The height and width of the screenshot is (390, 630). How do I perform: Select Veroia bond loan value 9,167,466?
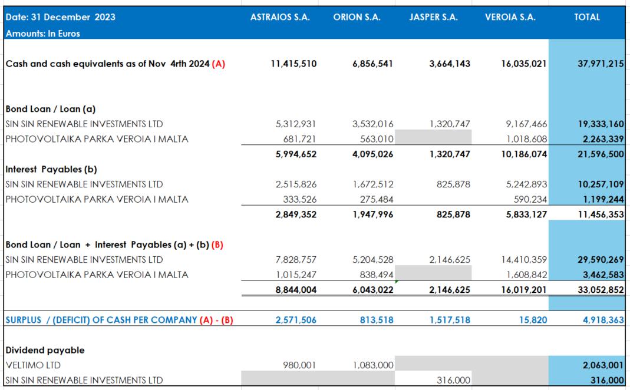(x=527, y=124)
